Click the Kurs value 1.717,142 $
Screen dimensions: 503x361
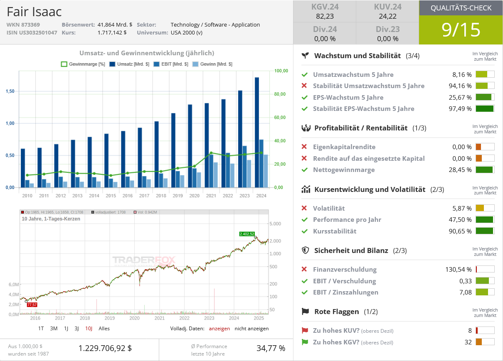pos(112,32)
